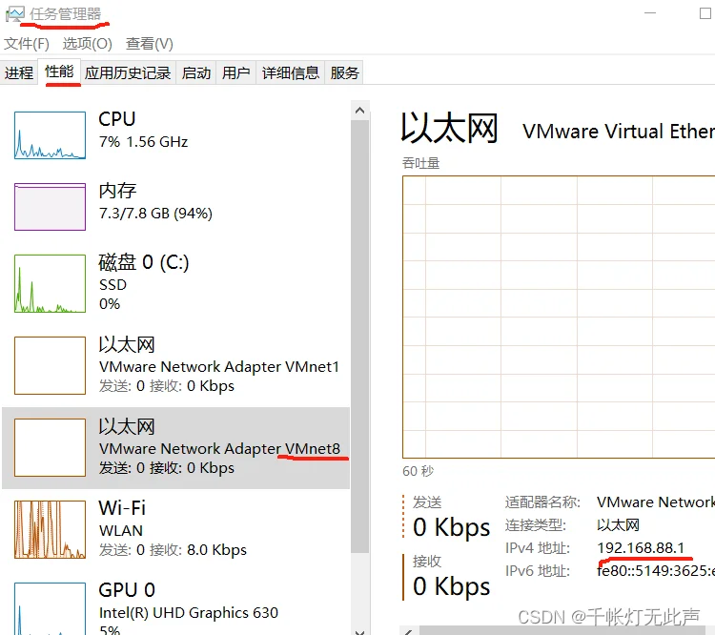The width and height of the screenshot is (715, 635).
Task: Click the sidebar scrollbar up arrow
Action: pyautogui.click(x=359, y=111)
